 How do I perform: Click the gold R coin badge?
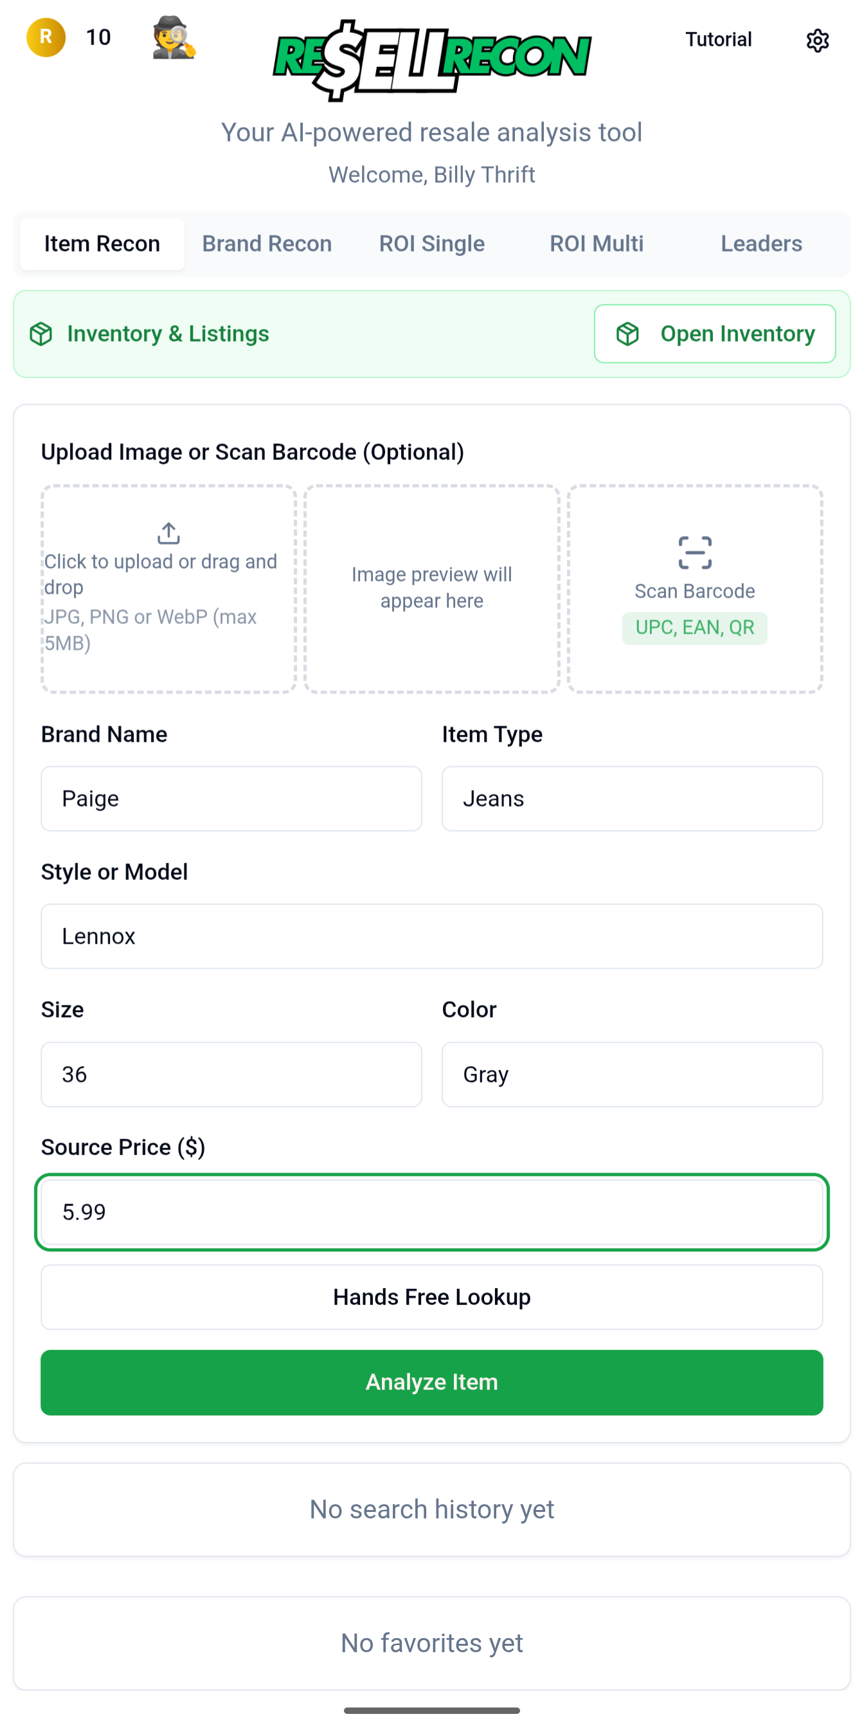45,37
